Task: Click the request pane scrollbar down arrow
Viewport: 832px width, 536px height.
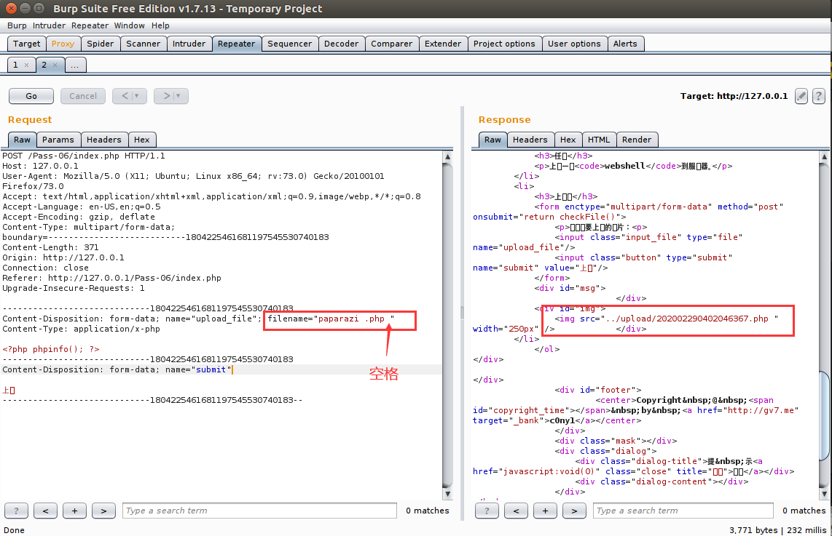Action: (x=447, y=494)
